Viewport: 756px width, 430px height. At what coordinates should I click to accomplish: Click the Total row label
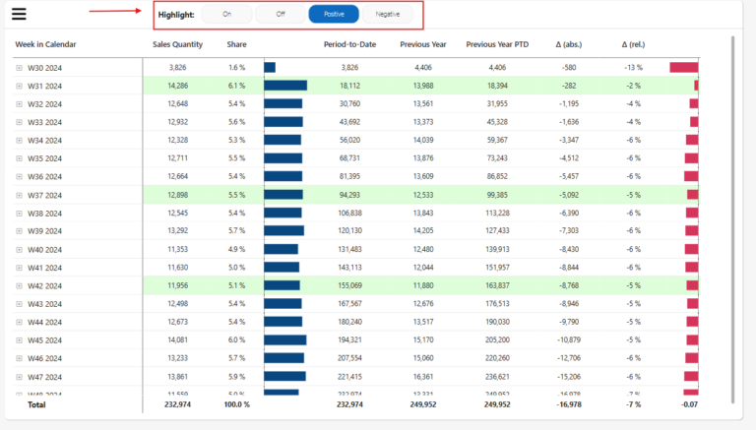36,405
